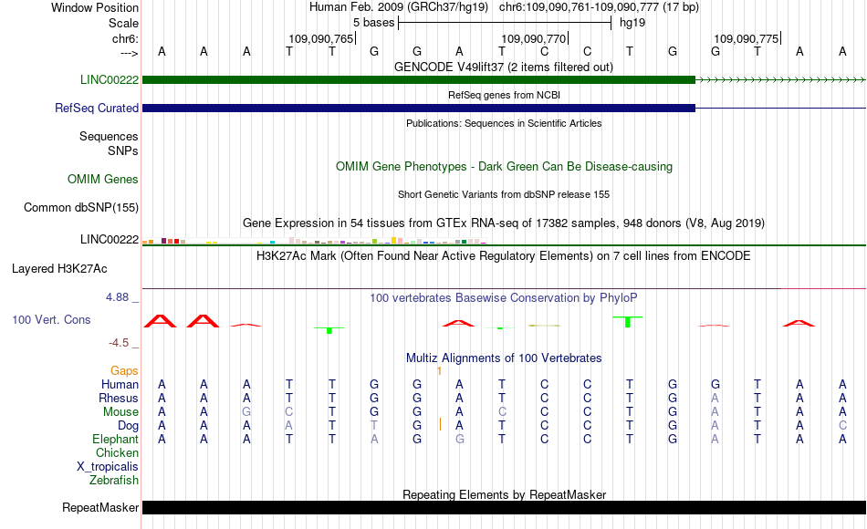Click the GTEx LINC00222 label beside the expression chart

(109, 239)
